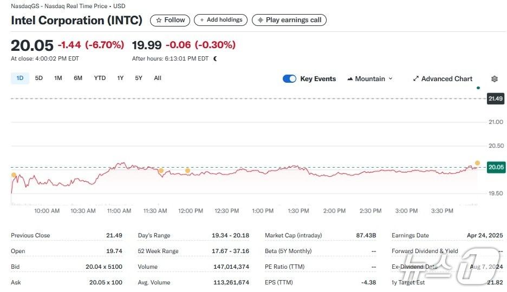Show the 5Y price history

[139, 78]
